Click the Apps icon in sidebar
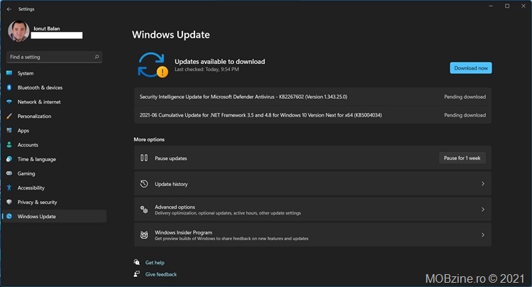Image resolution: width=532 pixels, height=287 pixels. pos(9,131)
